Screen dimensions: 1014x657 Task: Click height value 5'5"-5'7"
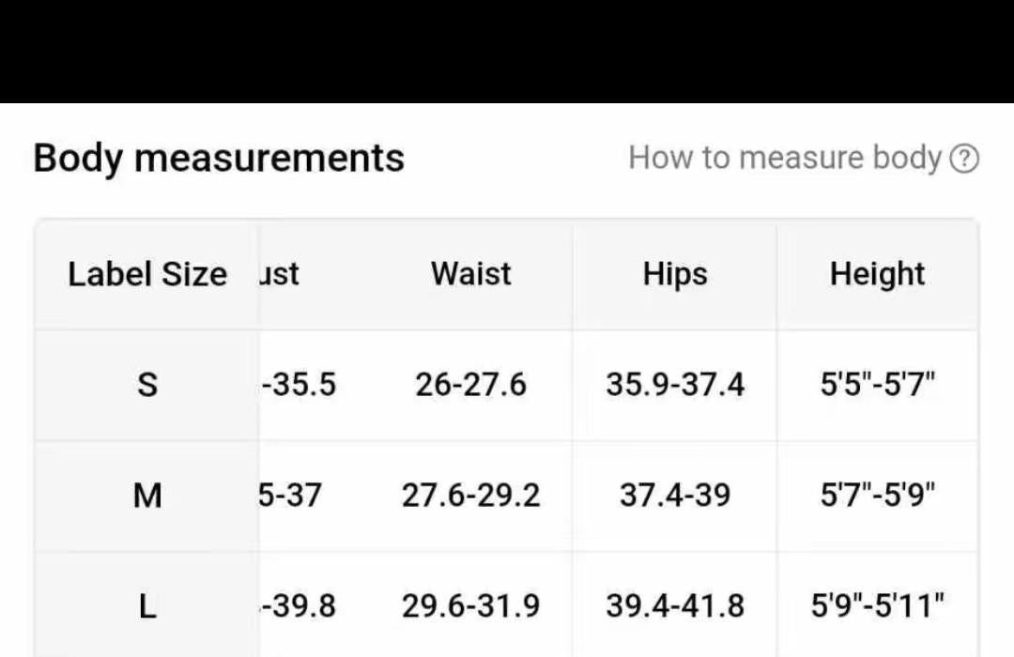878,384
